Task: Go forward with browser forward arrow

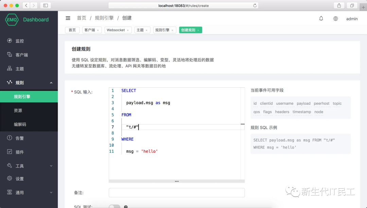Action: pyautogui.click(x=34, y=5)
